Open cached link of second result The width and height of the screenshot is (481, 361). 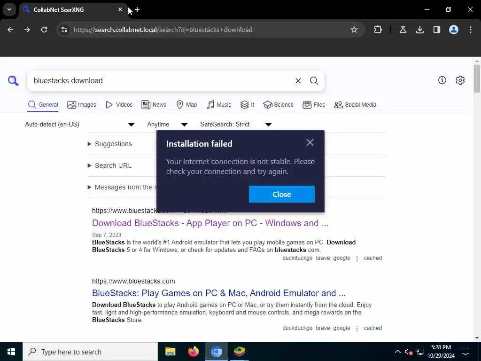click(x=372, y=328)
